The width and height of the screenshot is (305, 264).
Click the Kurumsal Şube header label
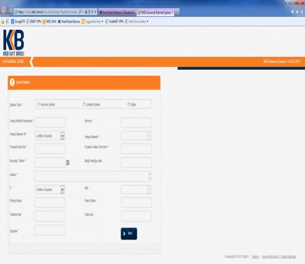pos(14,62)
